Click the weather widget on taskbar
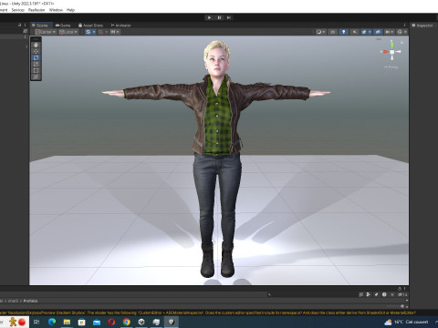 coord(406,322)
